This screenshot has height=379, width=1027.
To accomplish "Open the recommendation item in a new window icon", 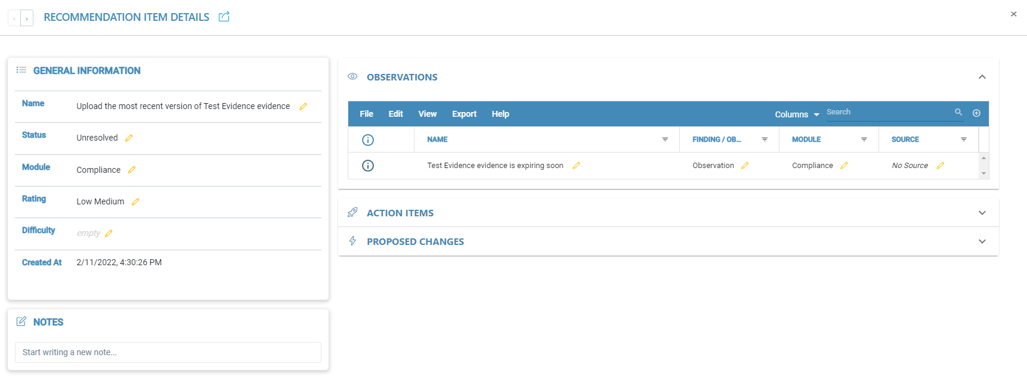I will (224, 17).
